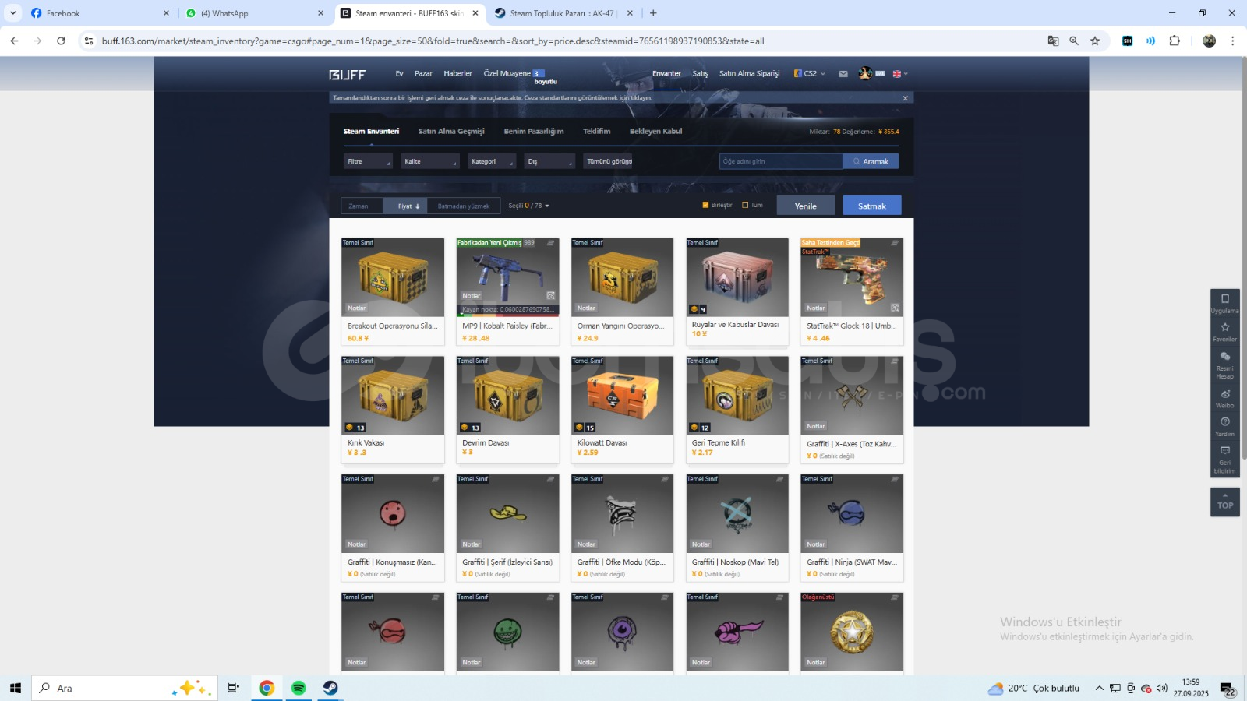Switch to Bekleyen Kabul tab

[x=655, y=131]
